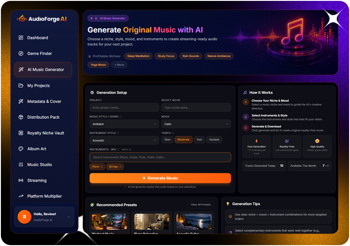Select the Sleep Meditation niche chip
Screen dimensions: 350x246
click(x=138, y=56)
